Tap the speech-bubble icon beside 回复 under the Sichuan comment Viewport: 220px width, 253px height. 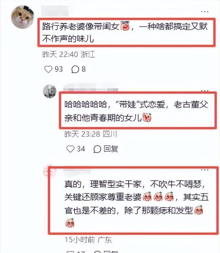[x=97, y=149]
